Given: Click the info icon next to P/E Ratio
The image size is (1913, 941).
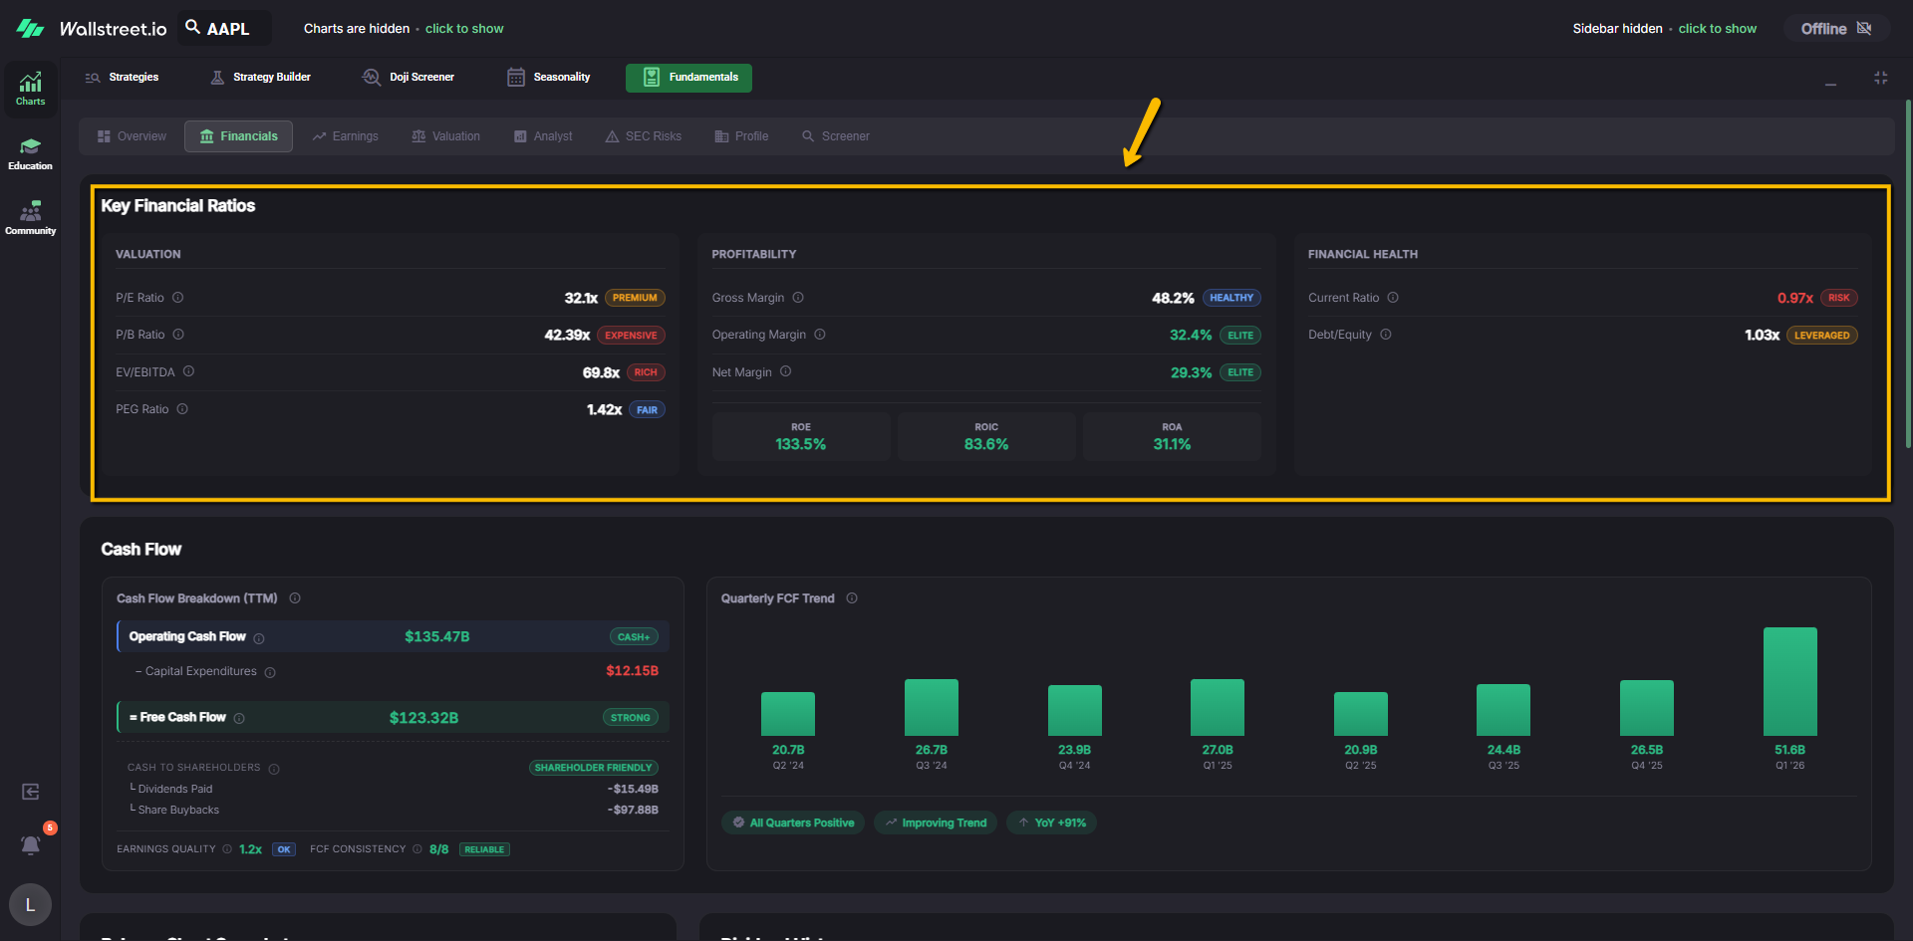Looking at the screenshot, I should pyautogui.click(x=178, y=298).
